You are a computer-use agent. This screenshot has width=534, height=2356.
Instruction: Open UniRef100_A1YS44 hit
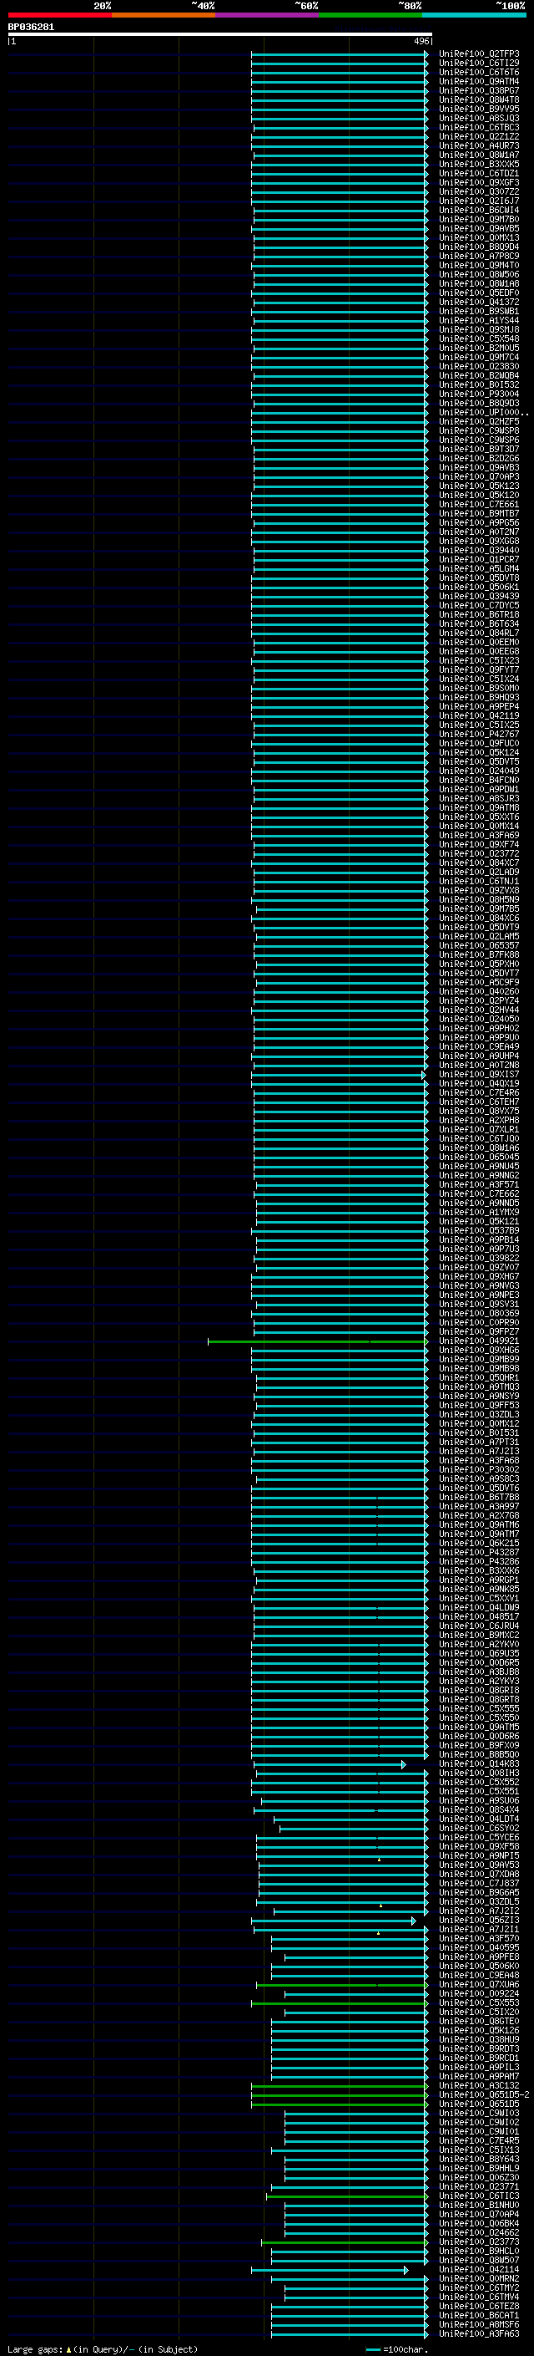coord(478,320)
